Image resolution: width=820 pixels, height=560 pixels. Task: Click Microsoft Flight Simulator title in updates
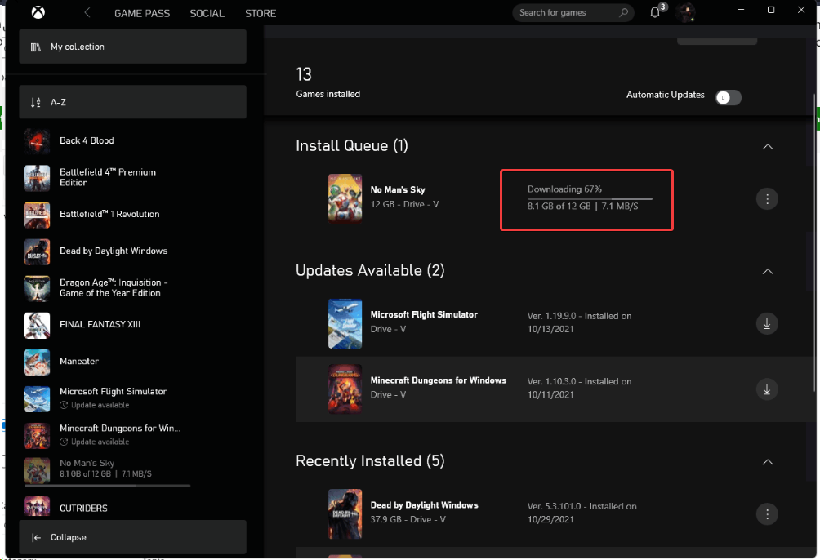424,314
